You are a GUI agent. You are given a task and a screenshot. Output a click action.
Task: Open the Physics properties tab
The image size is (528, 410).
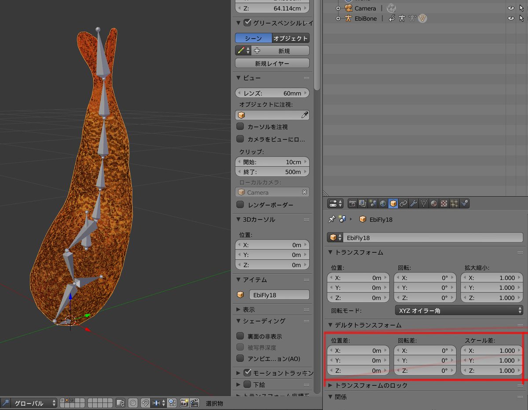pos(464,203)
